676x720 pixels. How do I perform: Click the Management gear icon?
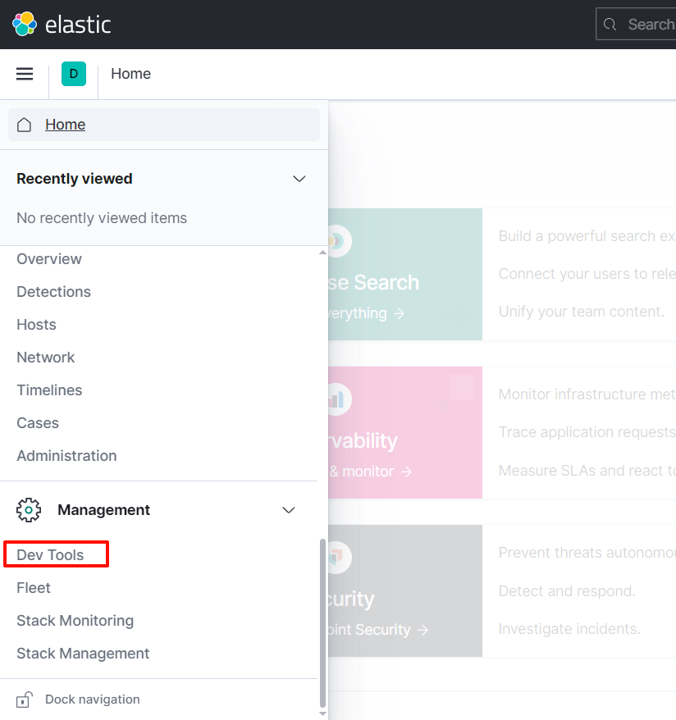coord(29,510)
